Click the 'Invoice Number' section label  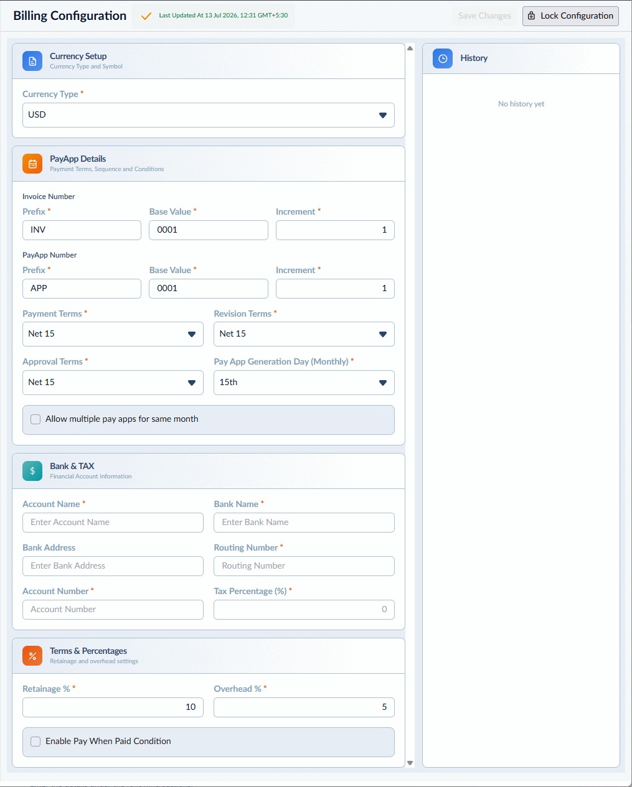(49, 197)
